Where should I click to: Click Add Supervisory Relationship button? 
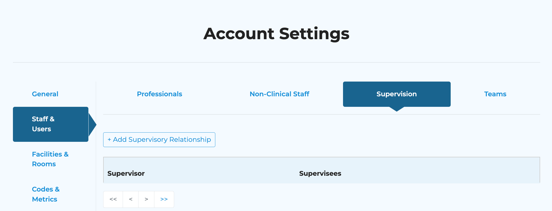159,140
